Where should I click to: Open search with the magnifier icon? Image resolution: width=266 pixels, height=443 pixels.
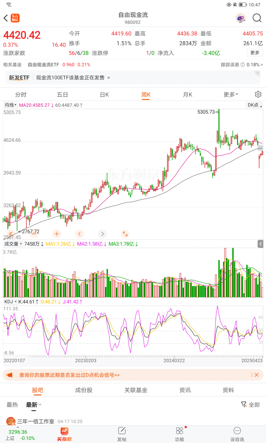pos(257,18)
